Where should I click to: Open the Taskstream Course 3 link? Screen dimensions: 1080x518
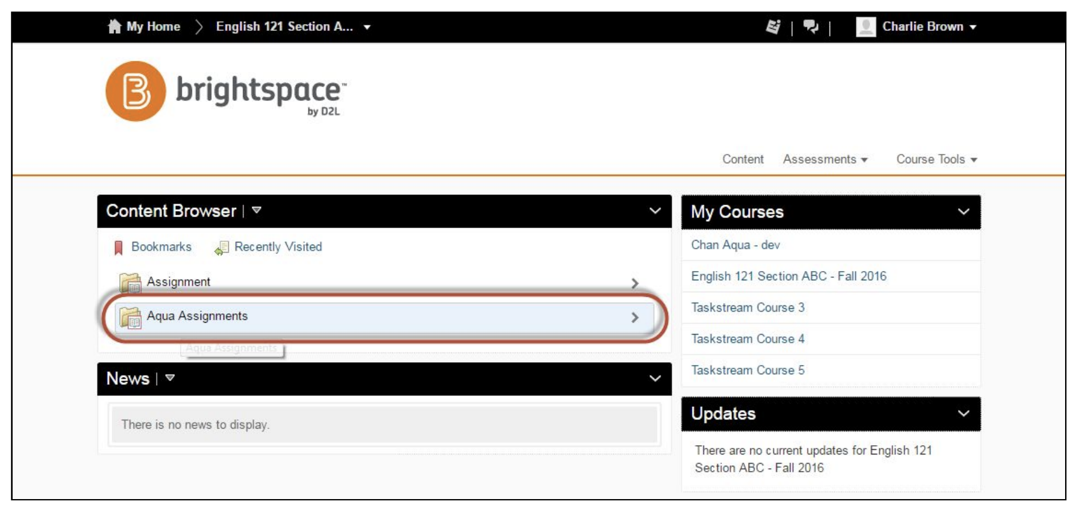748,308
